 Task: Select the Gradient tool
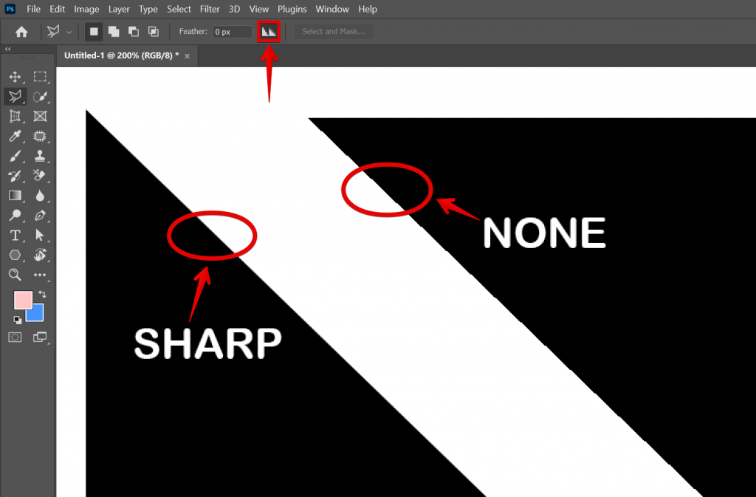pos(15,195)
